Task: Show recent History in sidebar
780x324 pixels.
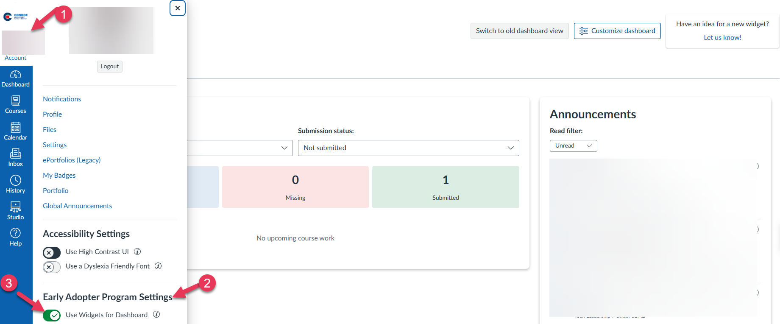Action: (16, 184)
